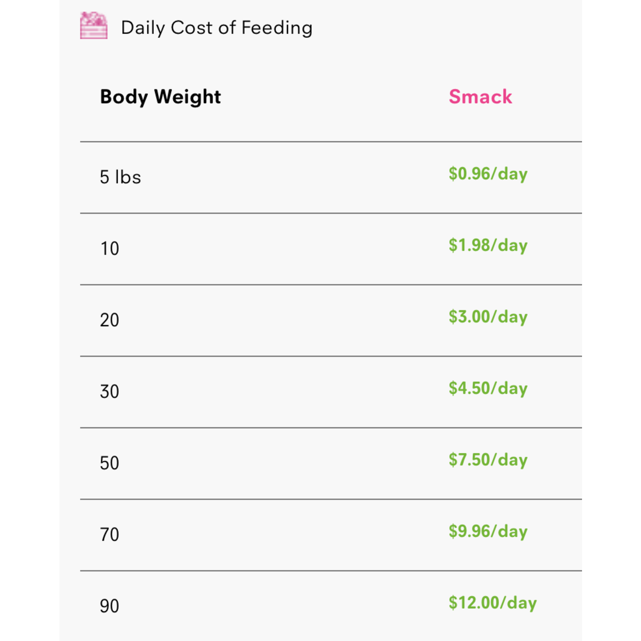Select the 20 body weight row
641x641 pixels.
331,320
